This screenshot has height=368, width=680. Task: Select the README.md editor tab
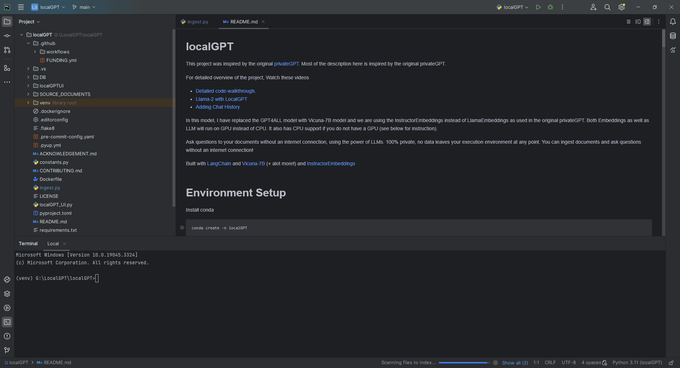[x=240, y=22]
